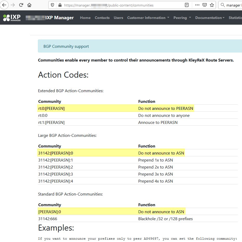Click the browser Forward arrow button

tap(13, 5)
